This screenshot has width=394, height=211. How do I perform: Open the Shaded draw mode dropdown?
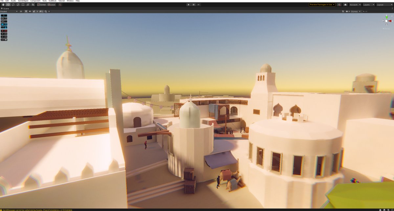point(8,11)
